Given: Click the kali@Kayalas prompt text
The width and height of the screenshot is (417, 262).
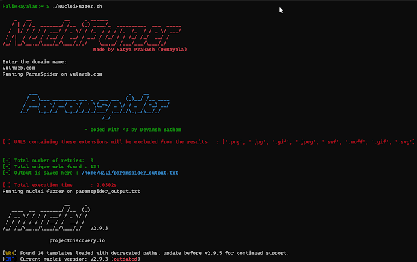Looking at the screenshot, I should point(22,6).
